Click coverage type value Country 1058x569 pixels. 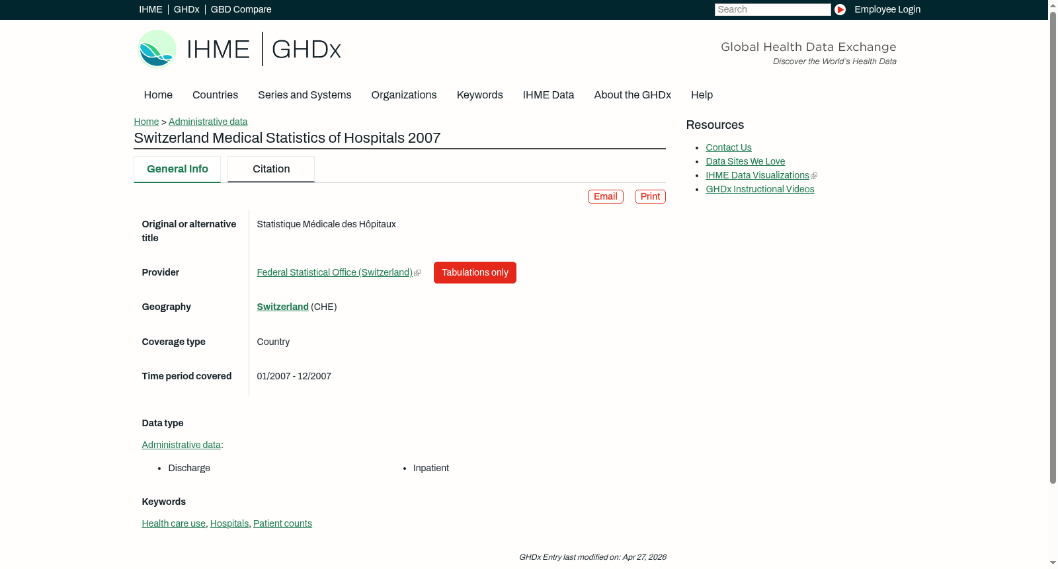coord(273,342)
